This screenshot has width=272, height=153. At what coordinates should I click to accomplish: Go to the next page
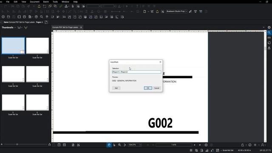(x=195, y=145)
